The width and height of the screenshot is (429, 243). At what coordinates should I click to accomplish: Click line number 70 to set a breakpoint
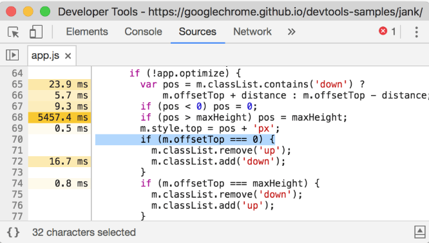coord(17,139)
